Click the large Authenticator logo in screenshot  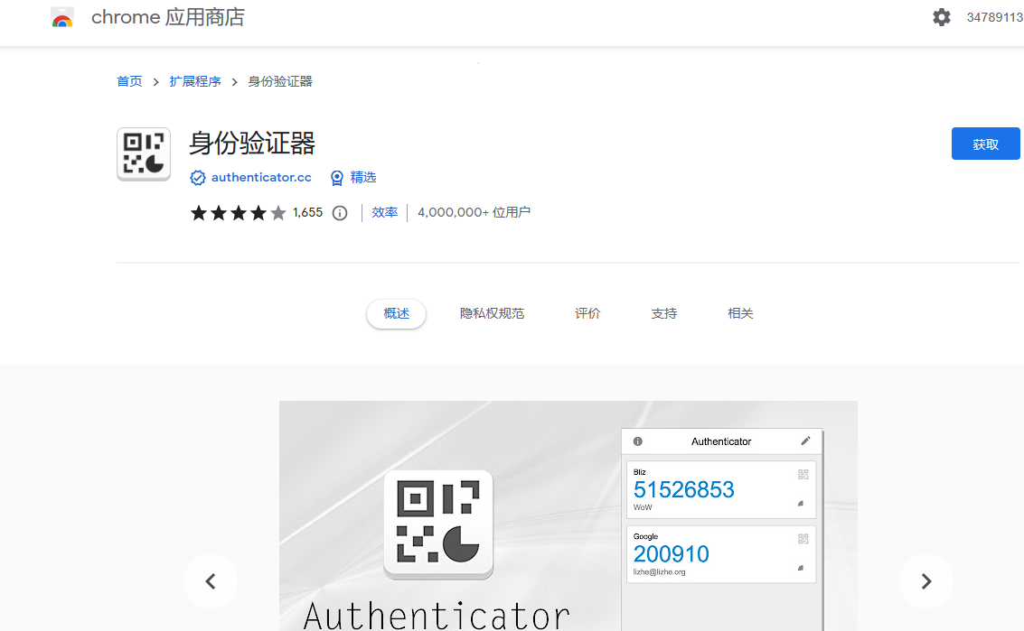438,524
